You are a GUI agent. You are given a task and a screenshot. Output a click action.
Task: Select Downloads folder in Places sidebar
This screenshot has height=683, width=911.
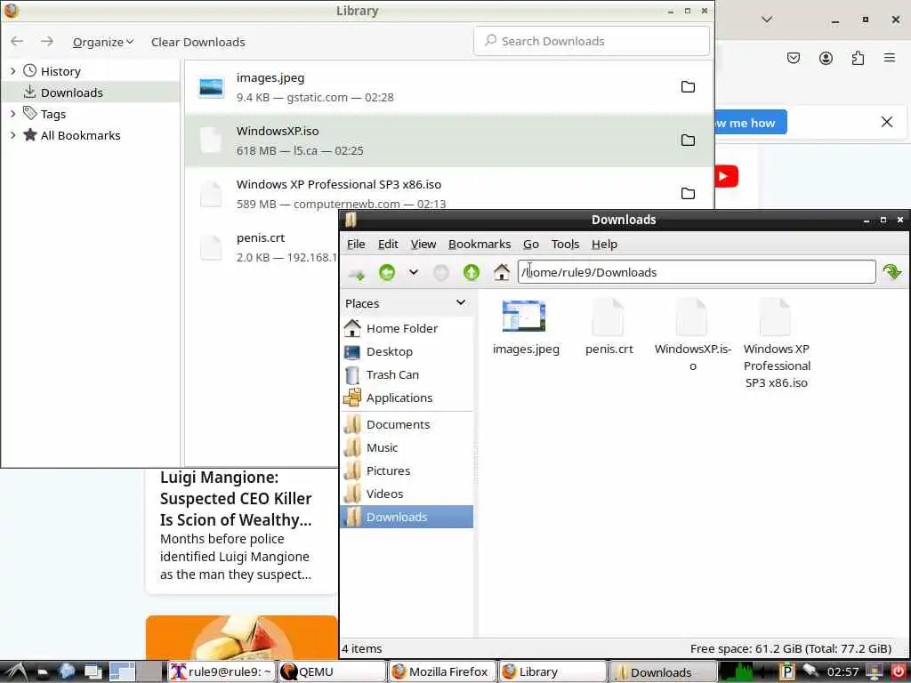tap(407, 517)
